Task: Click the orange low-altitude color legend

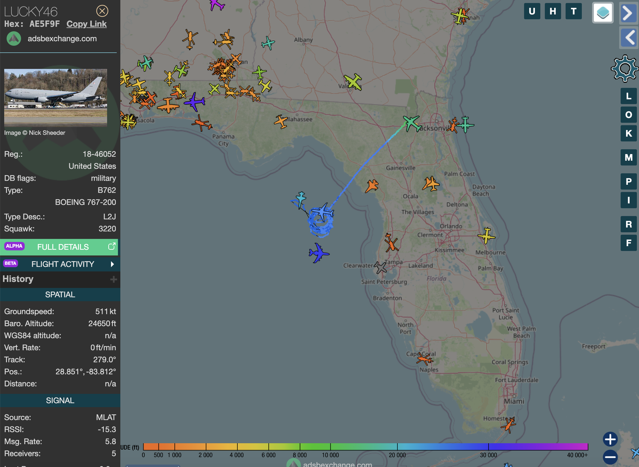Action: (159, 447)
